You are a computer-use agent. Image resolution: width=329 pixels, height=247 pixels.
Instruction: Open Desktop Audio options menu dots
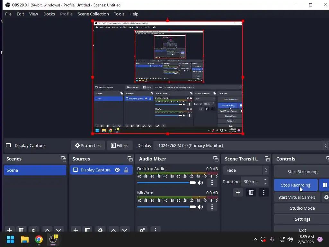[x=212, y=183]
